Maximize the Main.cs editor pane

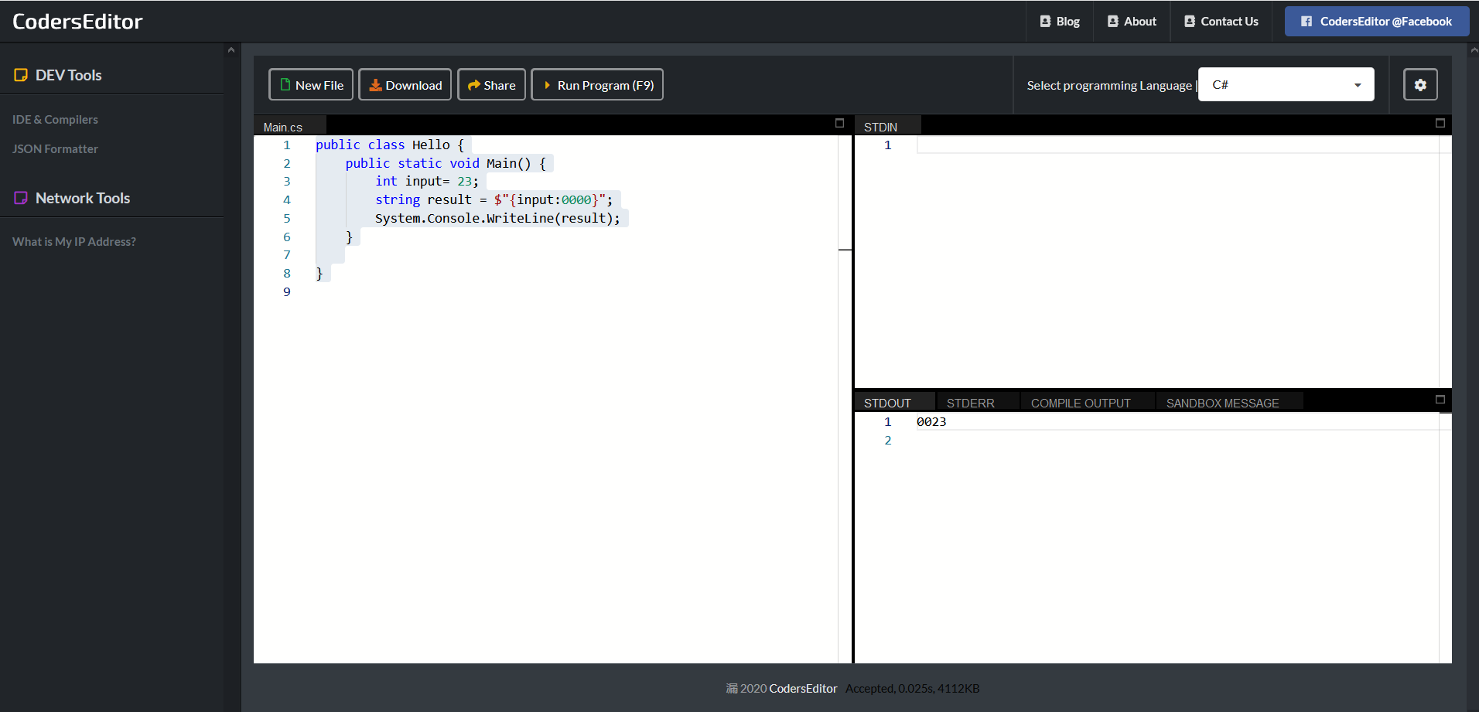pyautogui.click(x=839, y=124)
